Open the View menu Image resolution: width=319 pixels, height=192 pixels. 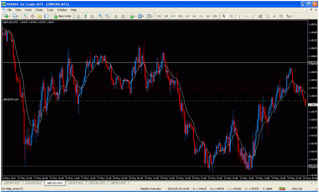(18, 10)
